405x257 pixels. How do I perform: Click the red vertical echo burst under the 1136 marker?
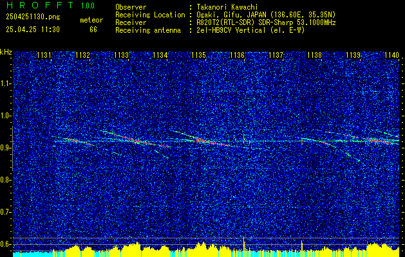243,139
